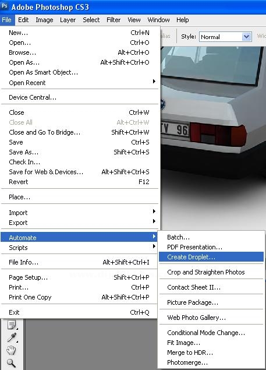The height and width of the screenshot is (370, 266).
Task: Open the Style dropdown set to Normal
Action: (225, 37)
